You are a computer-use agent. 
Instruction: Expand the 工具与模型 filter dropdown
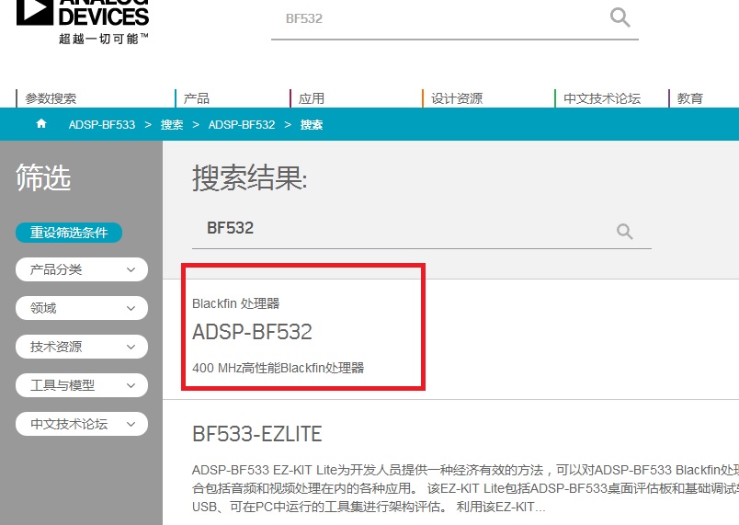pyautogui.click(x=82, y=385)
